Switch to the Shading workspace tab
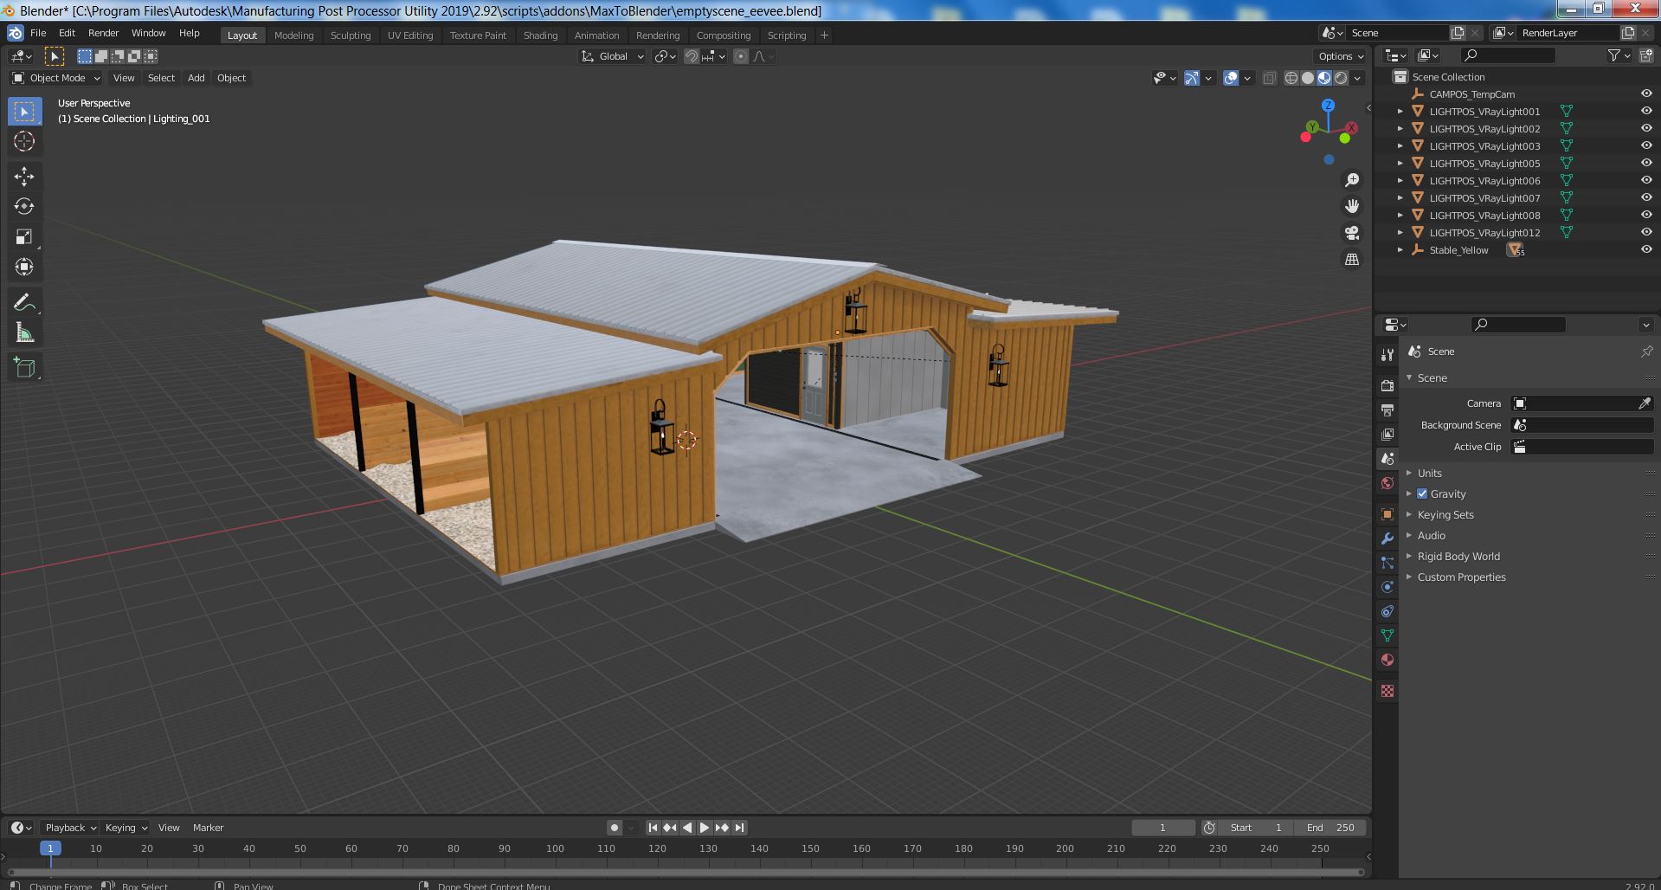 [540, 35]
